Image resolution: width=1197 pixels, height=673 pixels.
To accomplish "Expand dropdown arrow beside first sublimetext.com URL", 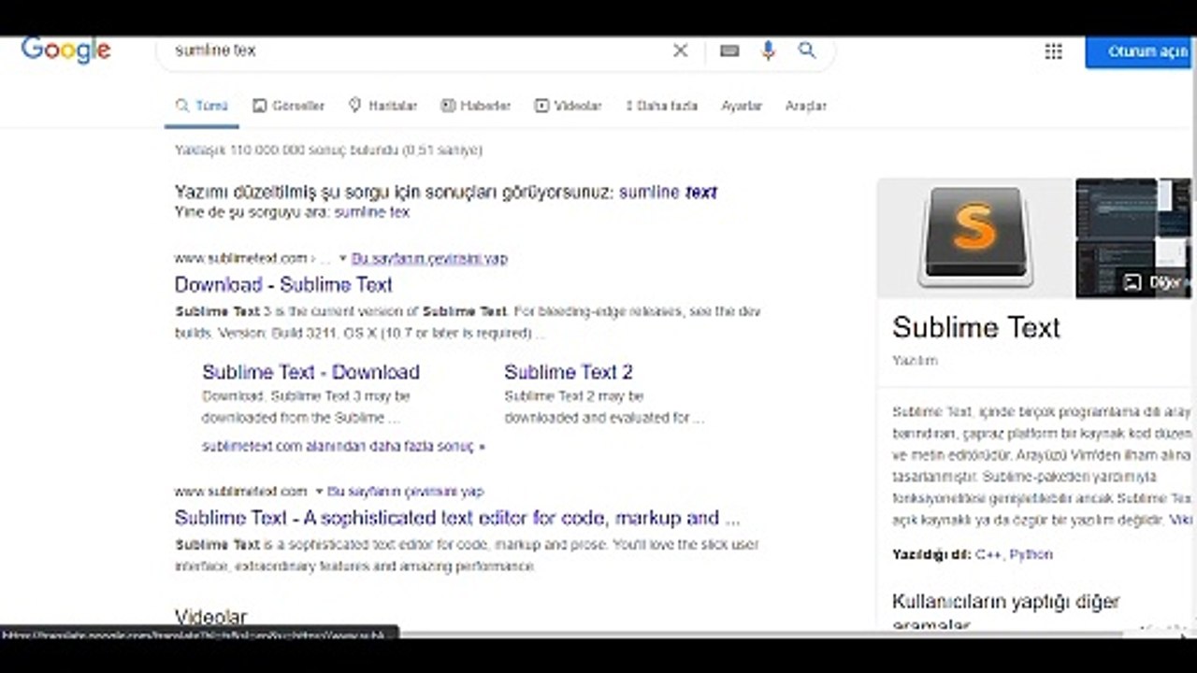I will [x=342, y=258].
